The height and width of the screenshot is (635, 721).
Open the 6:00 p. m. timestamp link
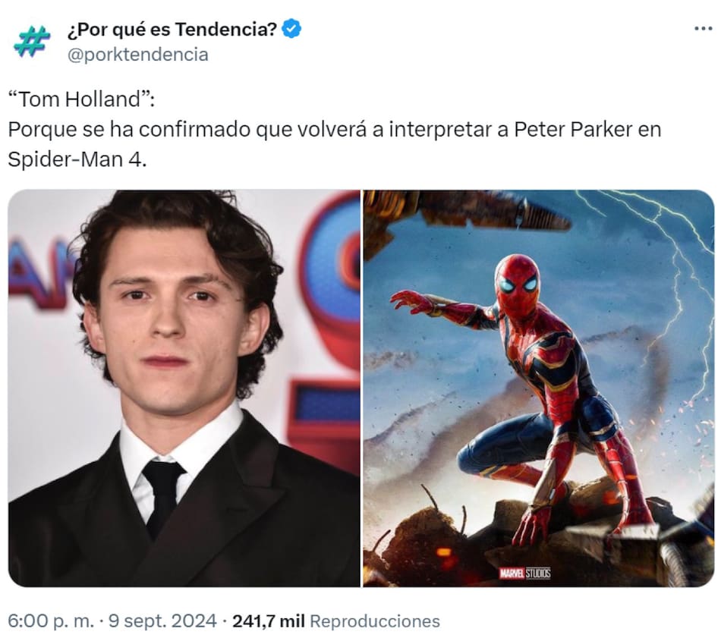(x=51, y=621)
